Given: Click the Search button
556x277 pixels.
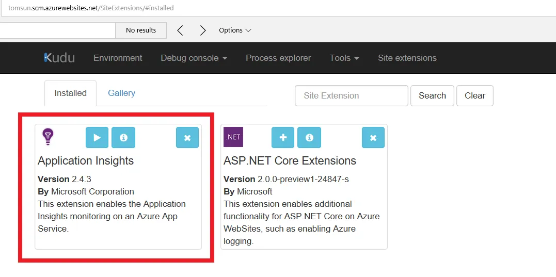Looking at the screenshot, I should [x=432, y=95].
